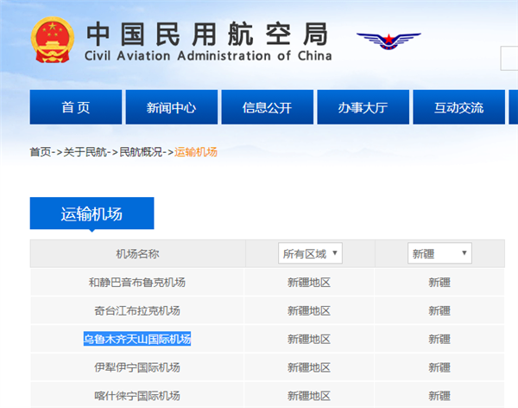Viewport: 518px width, 408px height.
Task: Select the 互动交流 navigation tab
Action: [x=459, y=107]
